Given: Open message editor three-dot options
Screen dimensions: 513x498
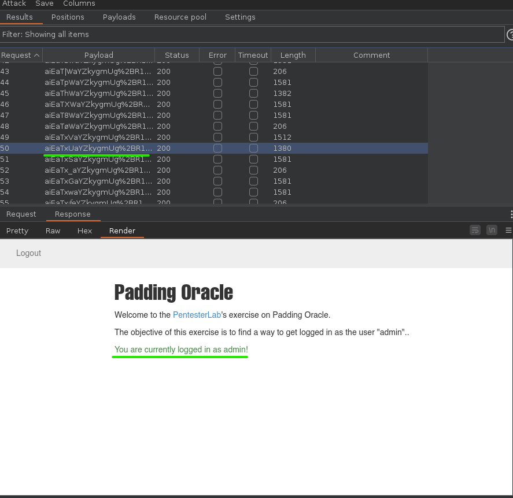Looking at the screenshot, I should point(511,214).
